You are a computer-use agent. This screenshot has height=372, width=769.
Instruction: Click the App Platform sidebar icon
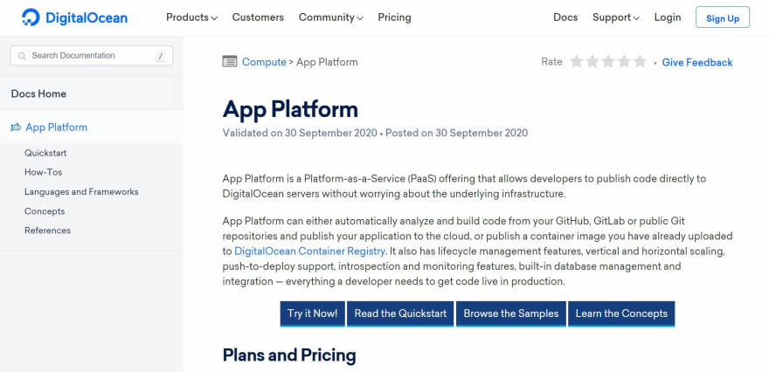[x=16, y=127]
